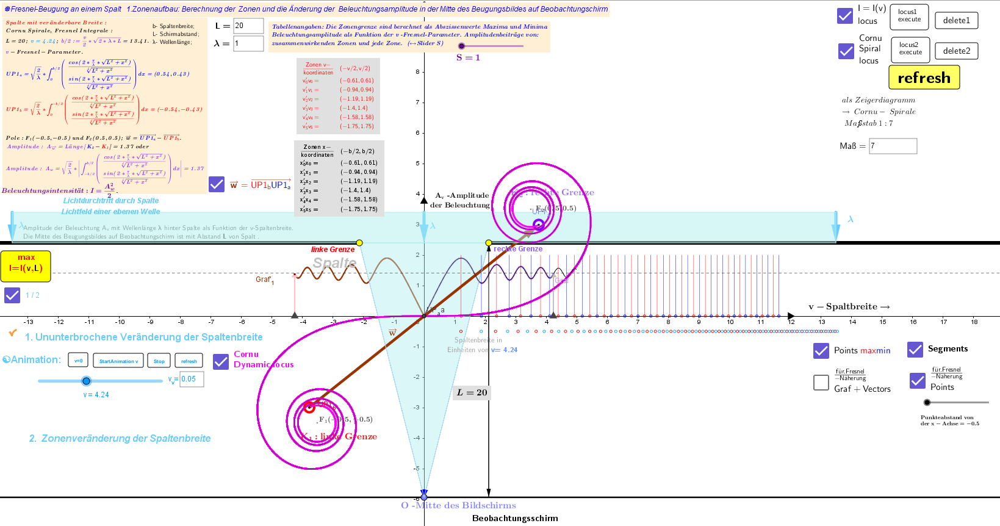Click the red UP1b circle in the lower spiral
The width and height of the screenshot is (1000, 526).
(x=309, y=407)
